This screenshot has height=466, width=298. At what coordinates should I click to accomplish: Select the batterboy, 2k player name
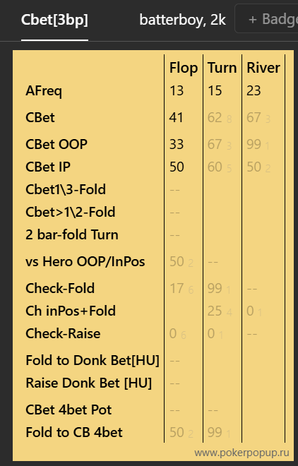[x=182, y=20]
